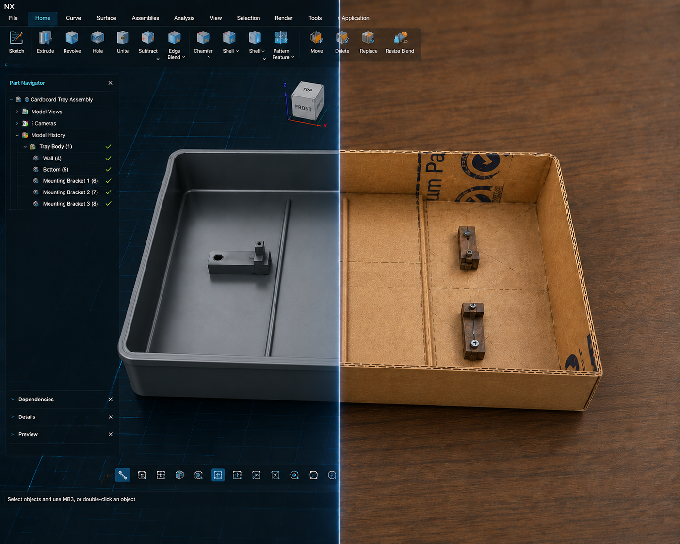Select the Sketch tool
The image size is (680, 544).
tap(16, 38)
